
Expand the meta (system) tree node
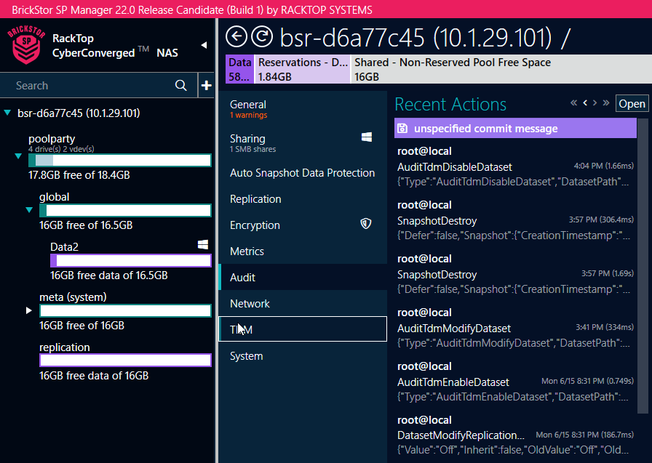tap(28, 310)
